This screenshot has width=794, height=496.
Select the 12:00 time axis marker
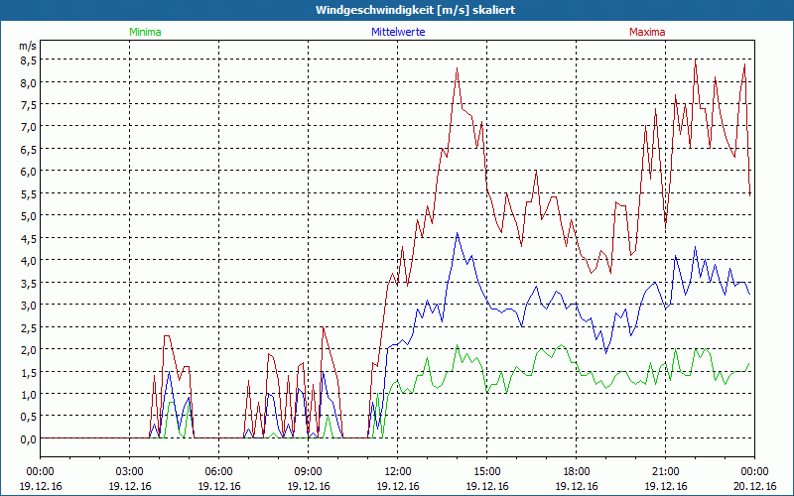(x=397, y=471)
